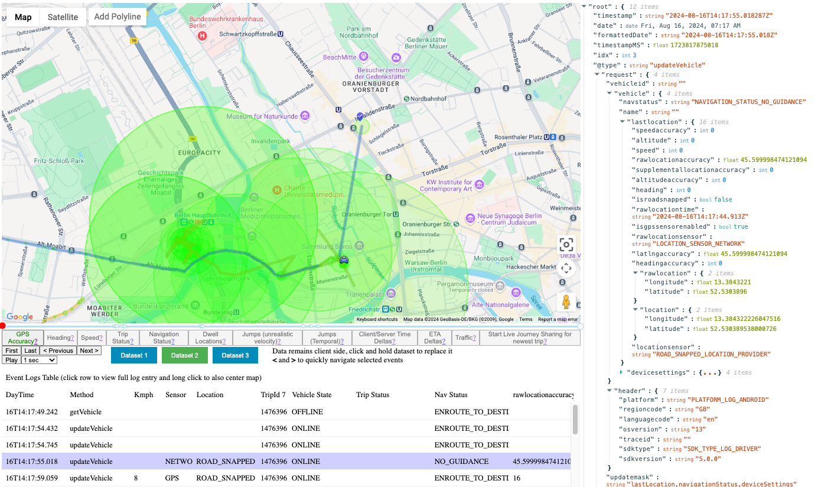Toggle the ETA Deltas overlay

pyautogui.click(x=435, y=337)
